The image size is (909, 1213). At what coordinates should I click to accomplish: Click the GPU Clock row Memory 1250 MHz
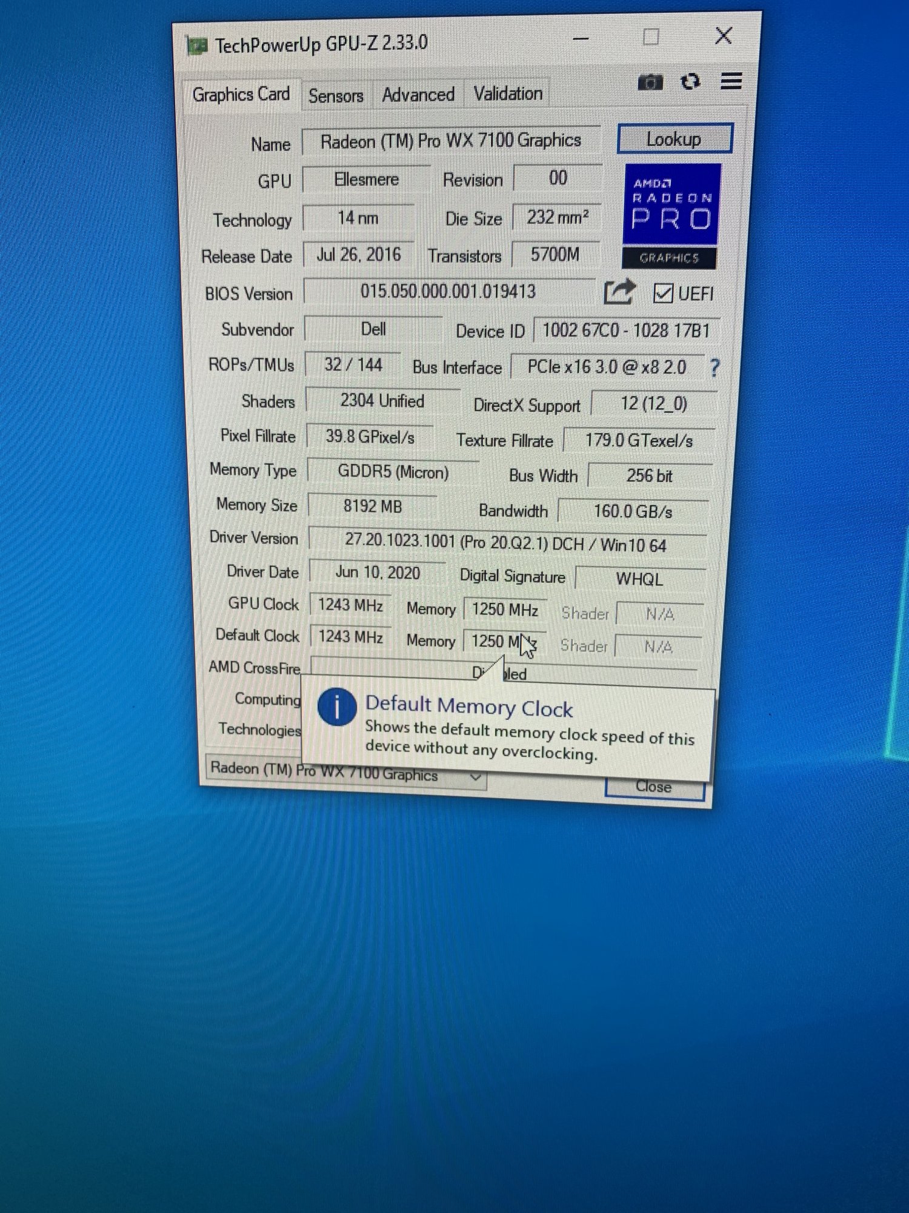pos(505,609)
